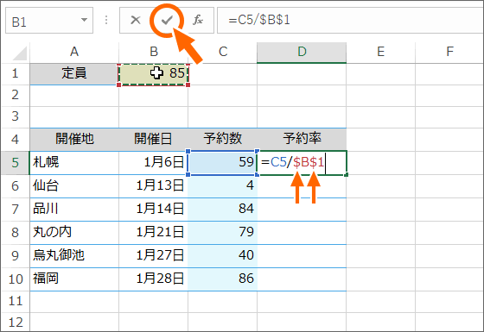Click cell A1 labeled 定員
Viewport: 484px width, 332px height.
coord(74,74)
